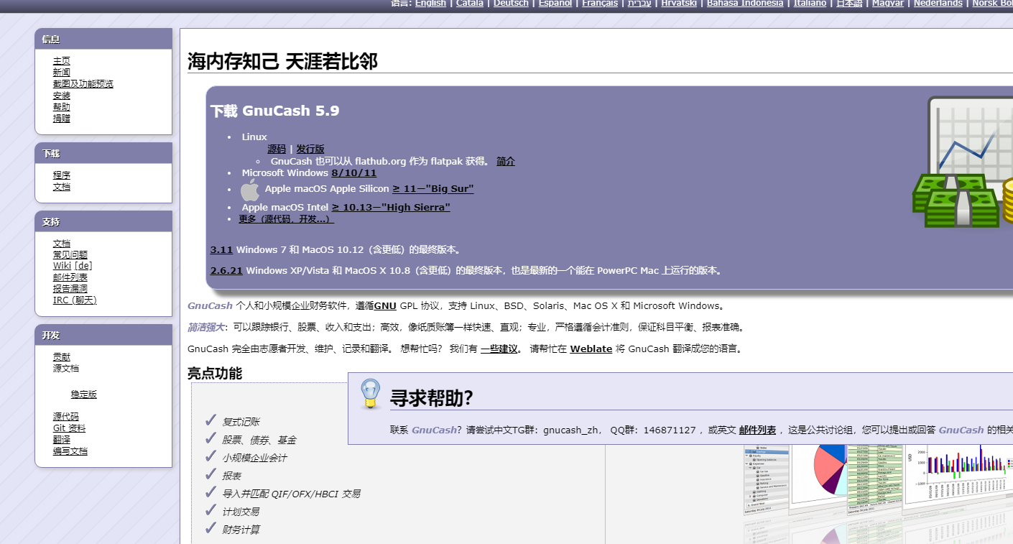Screen dimensions: 1013x544
Task: Switch site language to Català
Action: 470,4
